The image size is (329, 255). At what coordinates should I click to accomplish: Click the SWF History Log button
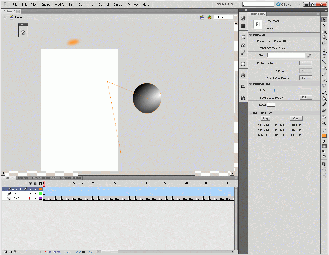pyautogui.click(x=266, y=118)
